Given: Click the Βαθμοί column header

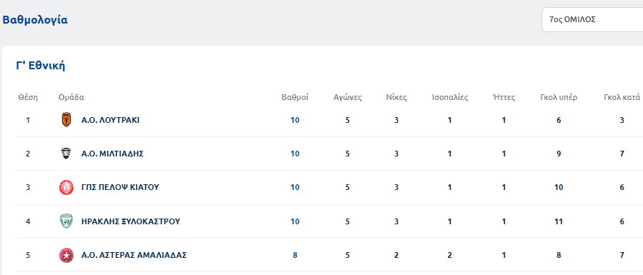Looking at the screenshot, I should click(295, 98).
